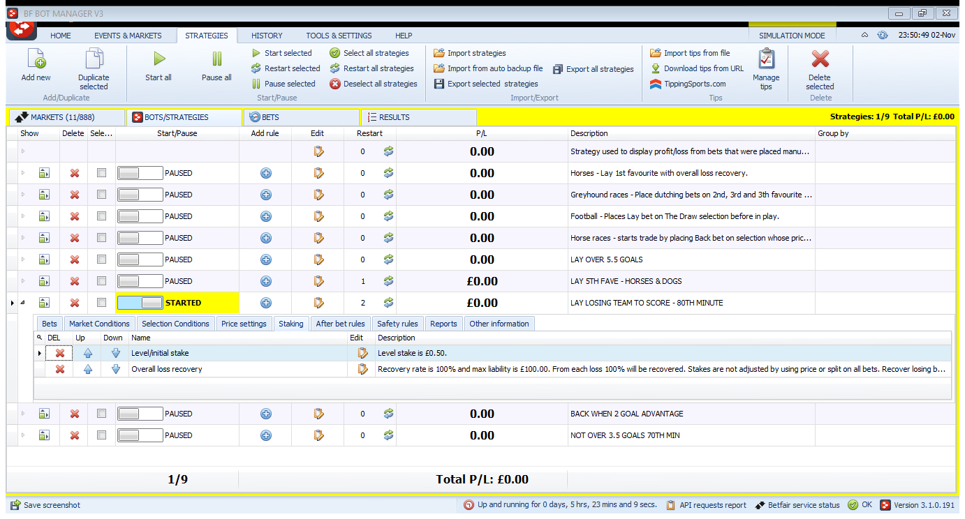Click the search icon in rules grid header
This screenshot has width=965, height=519.
(40, 338)
